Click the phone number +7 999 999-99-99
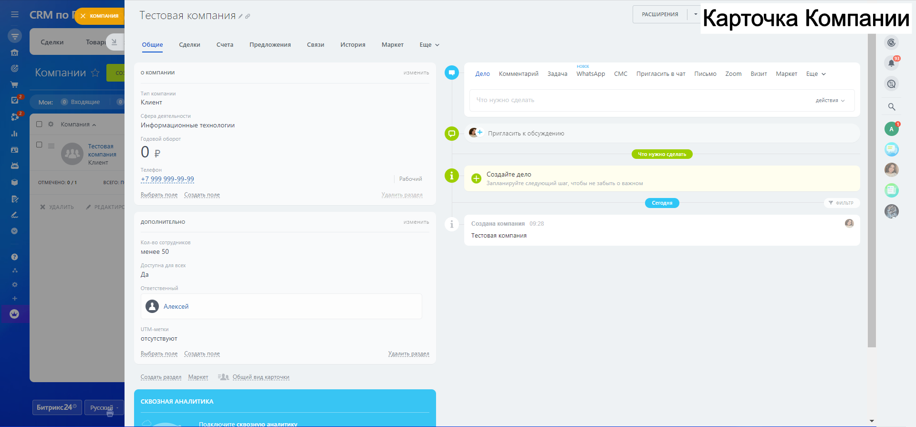 tap(167, 179)
